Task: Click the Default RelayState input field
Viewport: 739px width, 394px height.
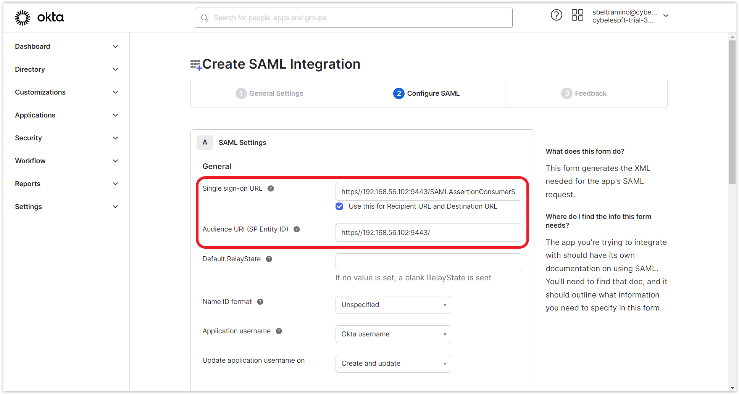Action: coord(429,262)
